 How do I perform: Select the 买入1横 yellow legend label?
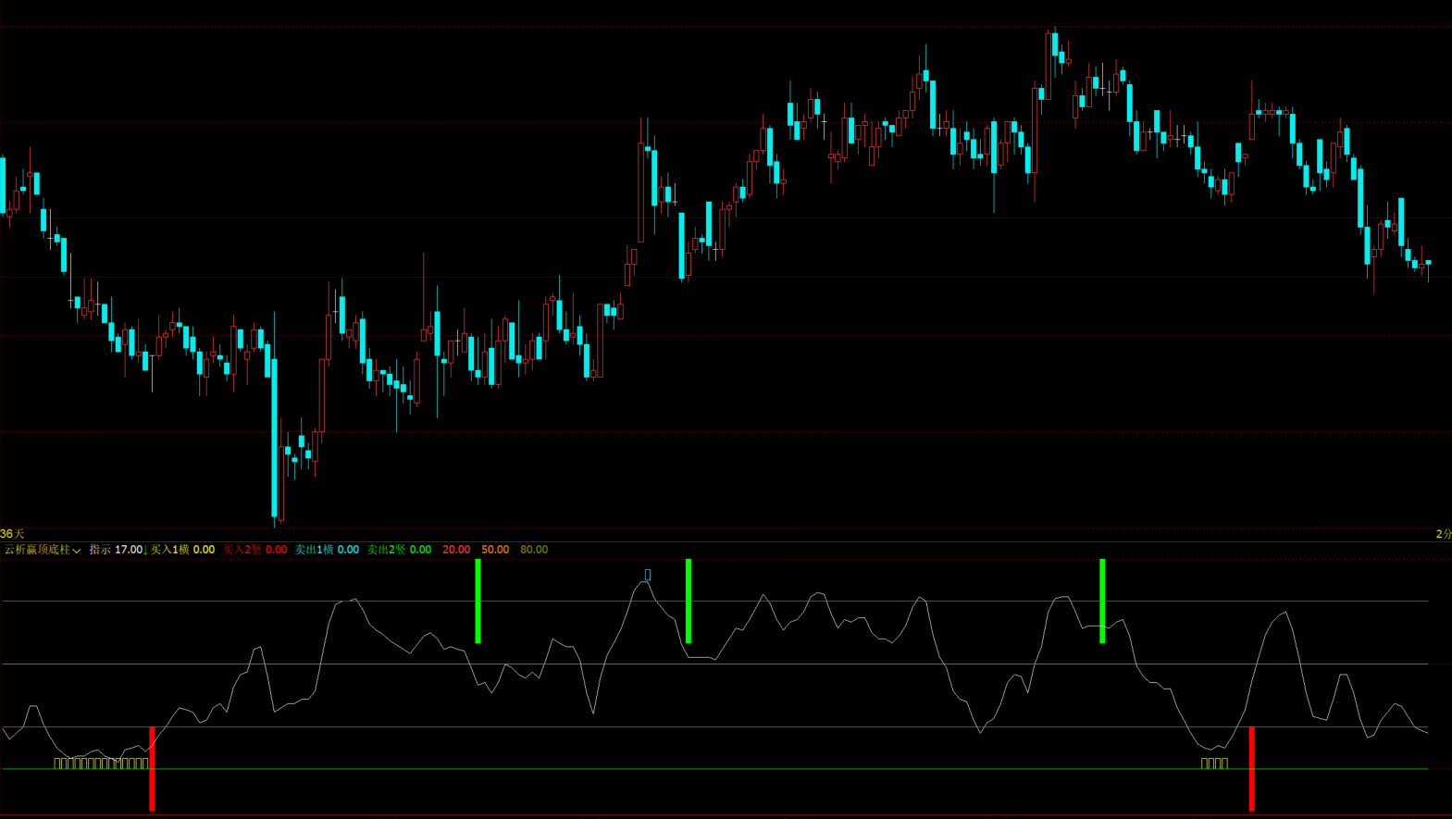click(182, 550)
